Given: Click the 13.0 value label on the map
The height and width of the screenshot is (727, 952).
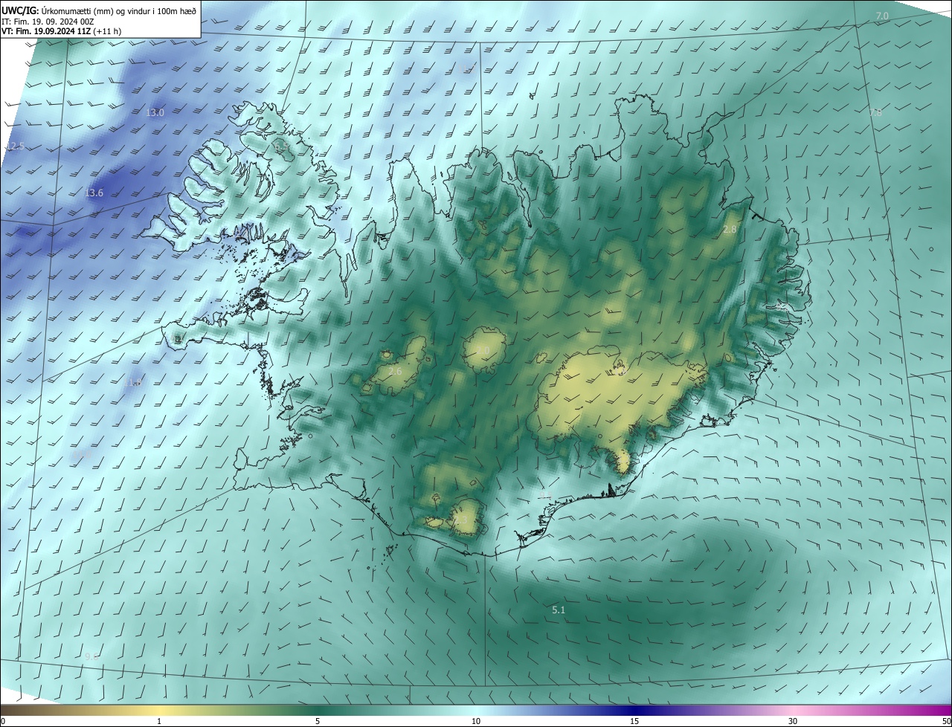Looking at the screenshot, I should (x=155, y=113).
